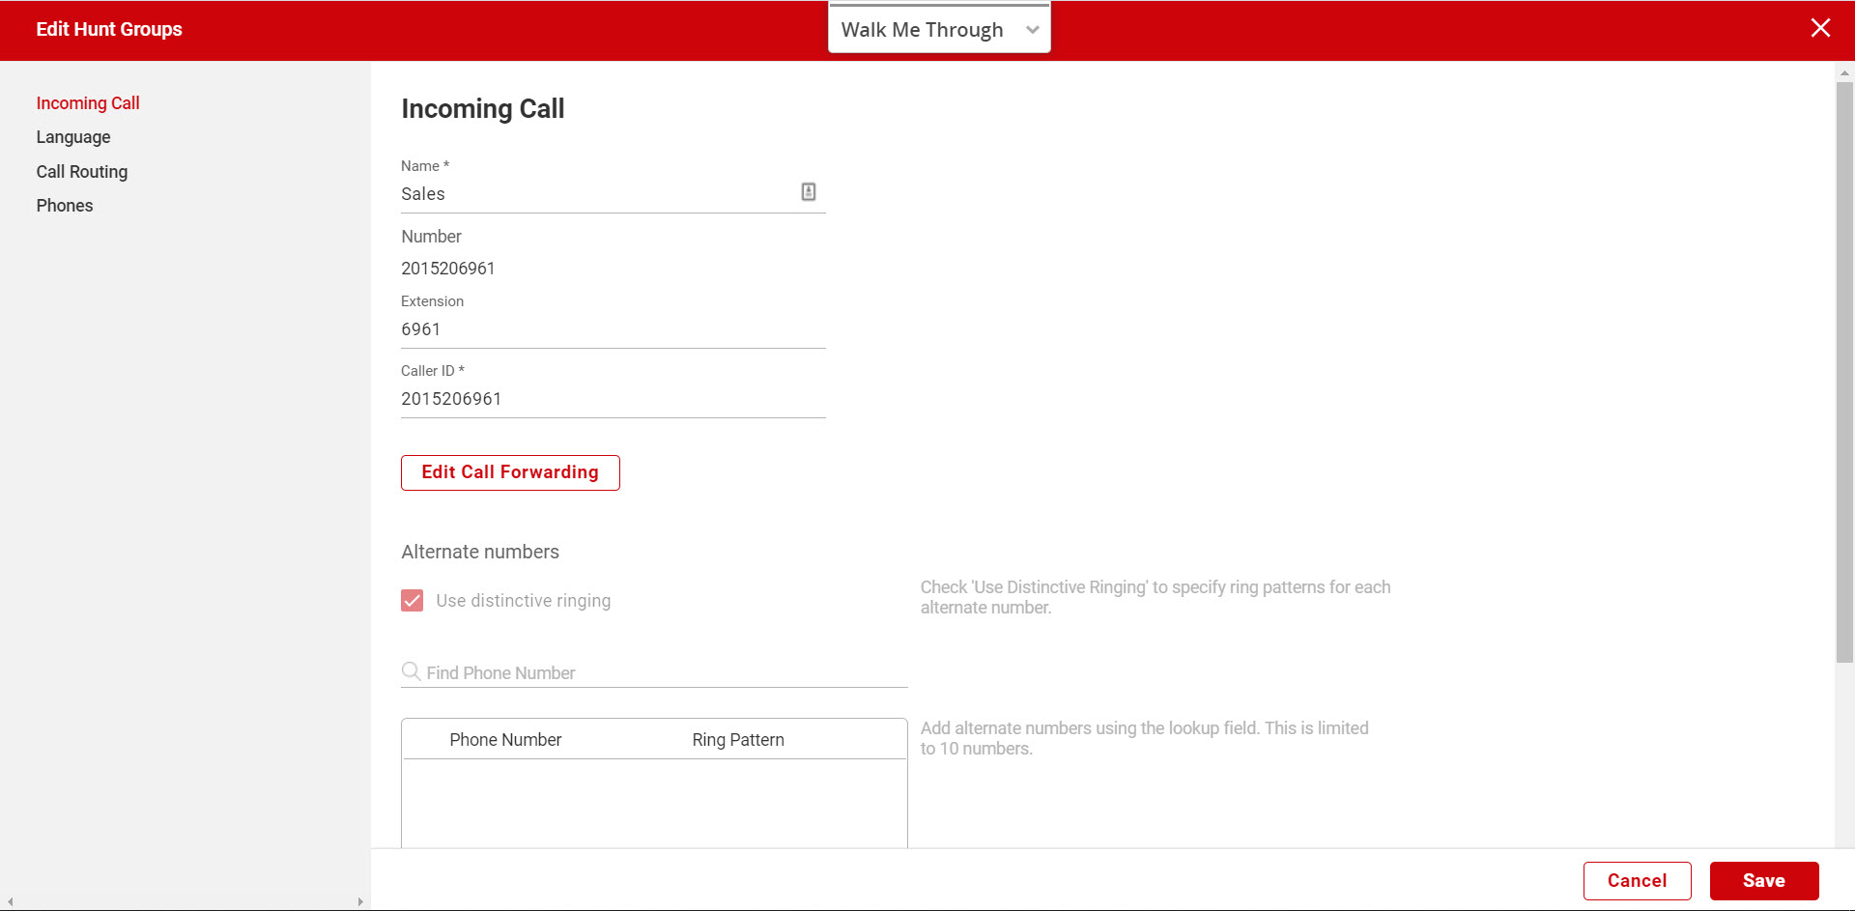Image resolution: width=1855 pixels, height=911 pixels.
Task: Select the Phones section in sidebar
Action: (65, 206)
